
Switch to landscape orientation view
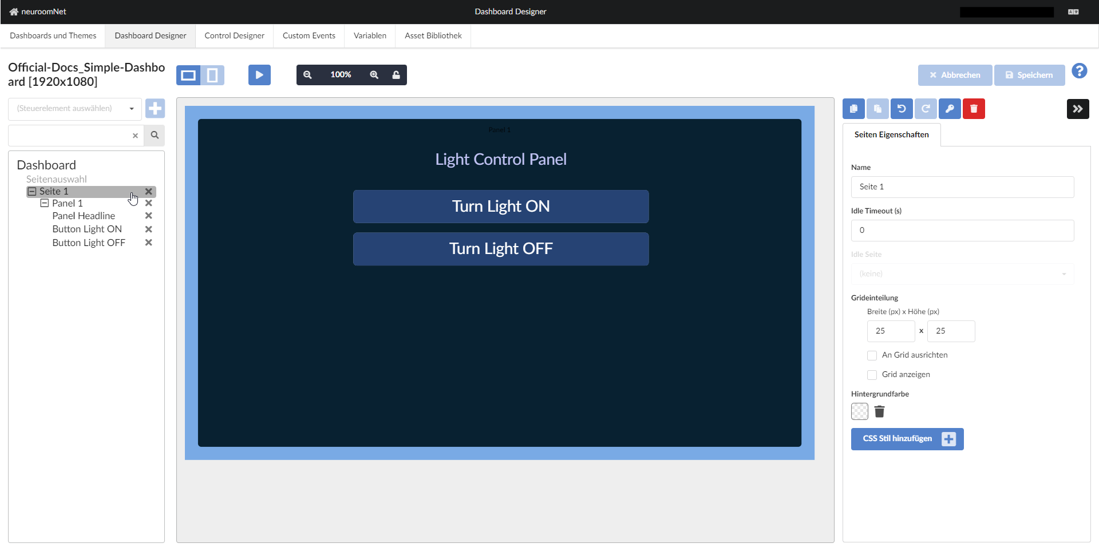[188, 75]
